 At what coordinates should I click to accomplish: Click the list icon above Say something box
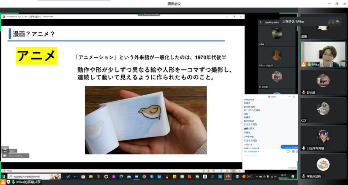[x=5, y=150]
